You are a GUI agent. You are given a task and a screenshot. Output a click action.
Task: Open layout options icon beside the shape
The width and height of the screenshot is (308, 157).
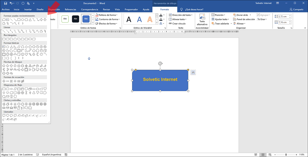pos(193,73)
